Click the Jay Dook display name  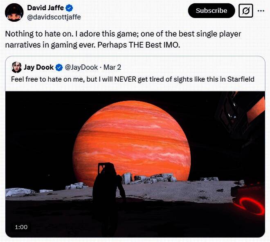point(38,67)
